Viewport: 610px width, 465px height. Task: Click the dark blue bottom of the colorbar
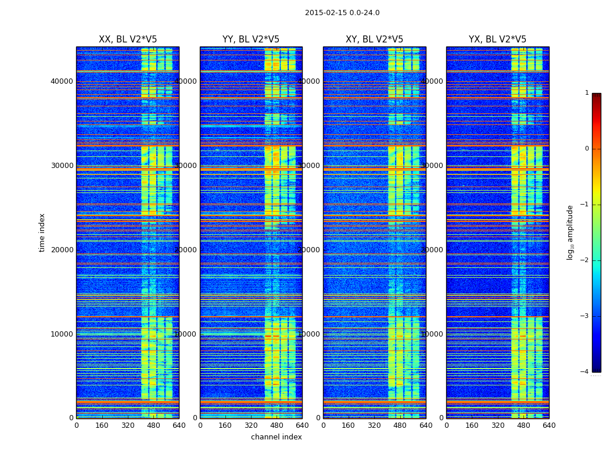[x=597, y=369]
